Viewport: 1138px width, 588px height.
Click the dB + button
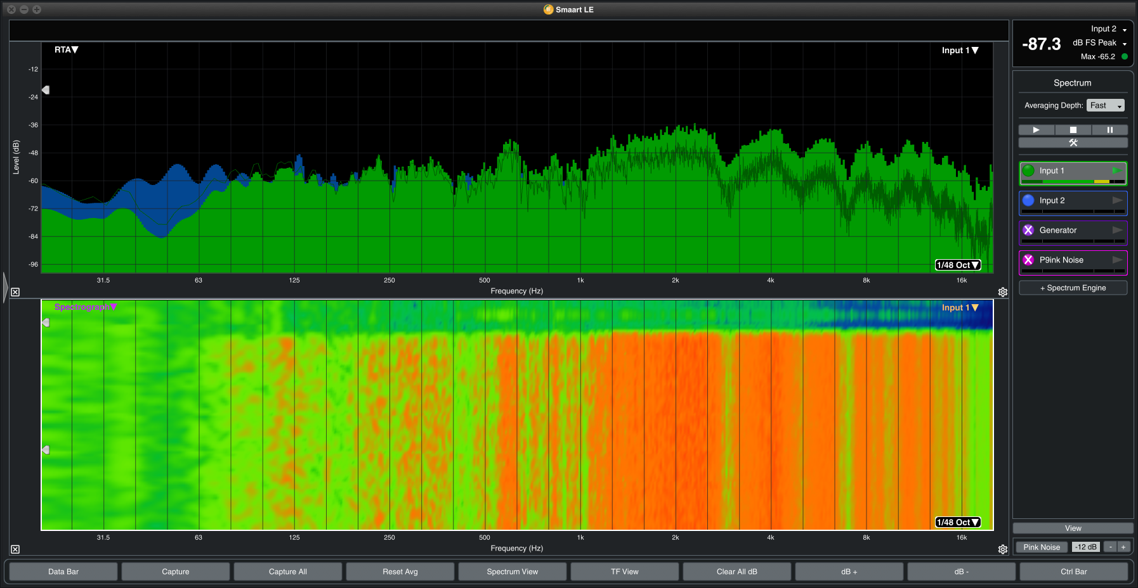[849, 572]
